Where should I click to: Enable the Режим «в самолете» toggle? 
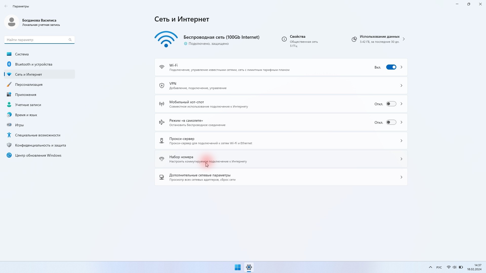(x=391, y=122)
